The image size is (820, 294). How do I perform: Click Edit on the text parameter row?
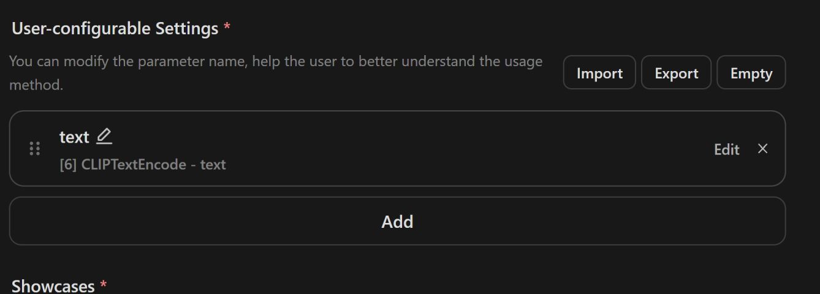727,149
